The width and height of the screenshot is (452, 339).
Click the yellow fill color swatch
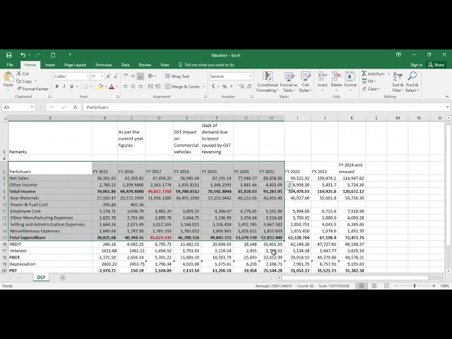(100, 86)
